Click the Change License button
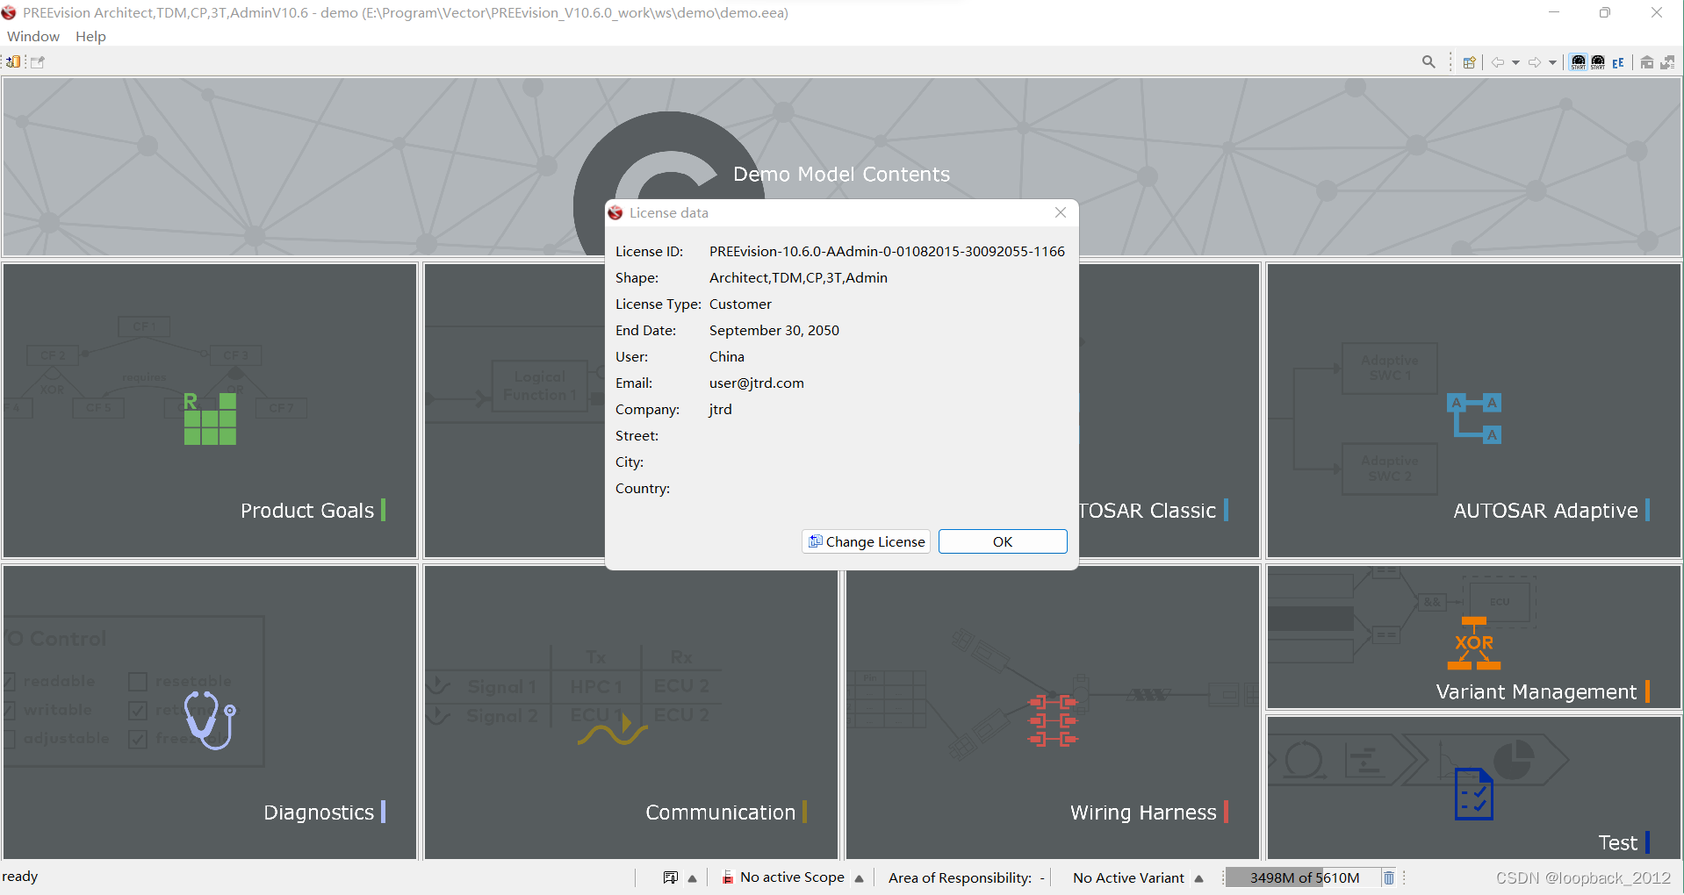This screenshot has width=1684, height=895. pyautogui.click(x=866, y=541)
